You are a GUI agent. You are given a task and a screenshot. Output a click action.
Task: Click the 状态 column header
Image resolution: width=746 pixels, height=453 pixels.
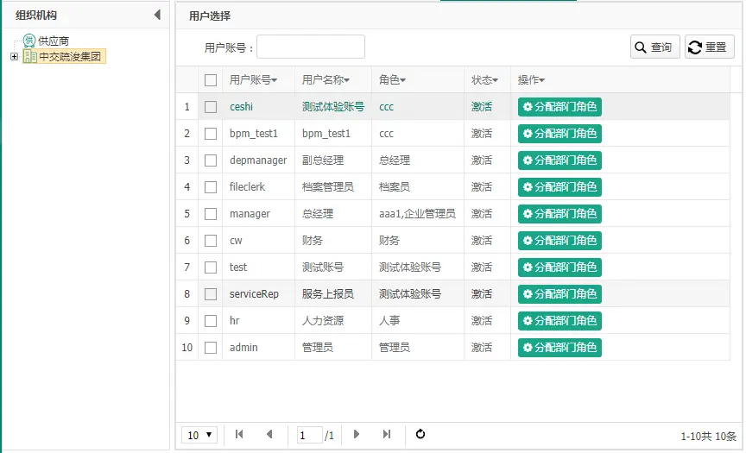tap(484, 80)
